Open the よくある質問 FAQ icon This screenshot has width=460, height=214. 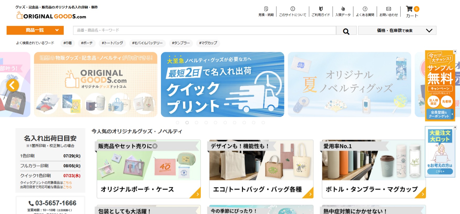coord(365,9)
